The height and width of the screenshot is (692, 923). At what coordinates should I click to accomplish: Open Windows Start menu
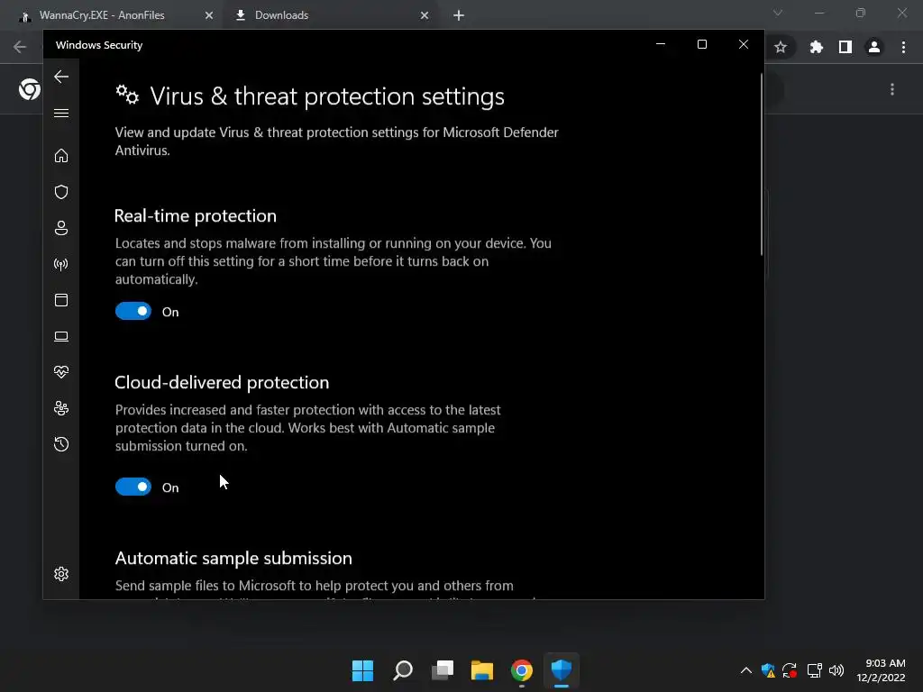click(362, 670)
